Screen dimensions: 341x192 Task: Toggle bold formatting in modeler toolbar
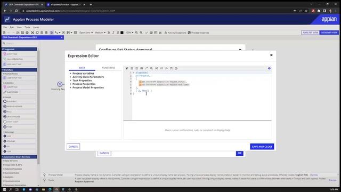click(109, 33)
